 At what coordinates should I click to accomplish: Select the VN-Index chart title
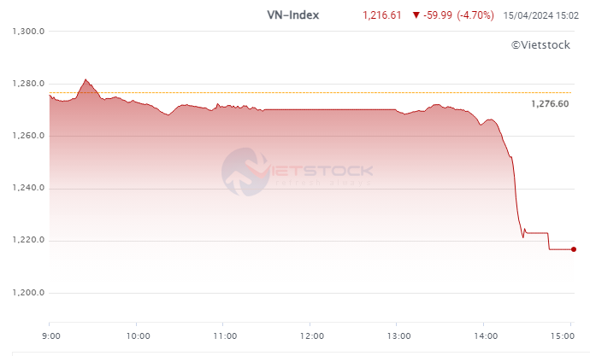(292, 15)
